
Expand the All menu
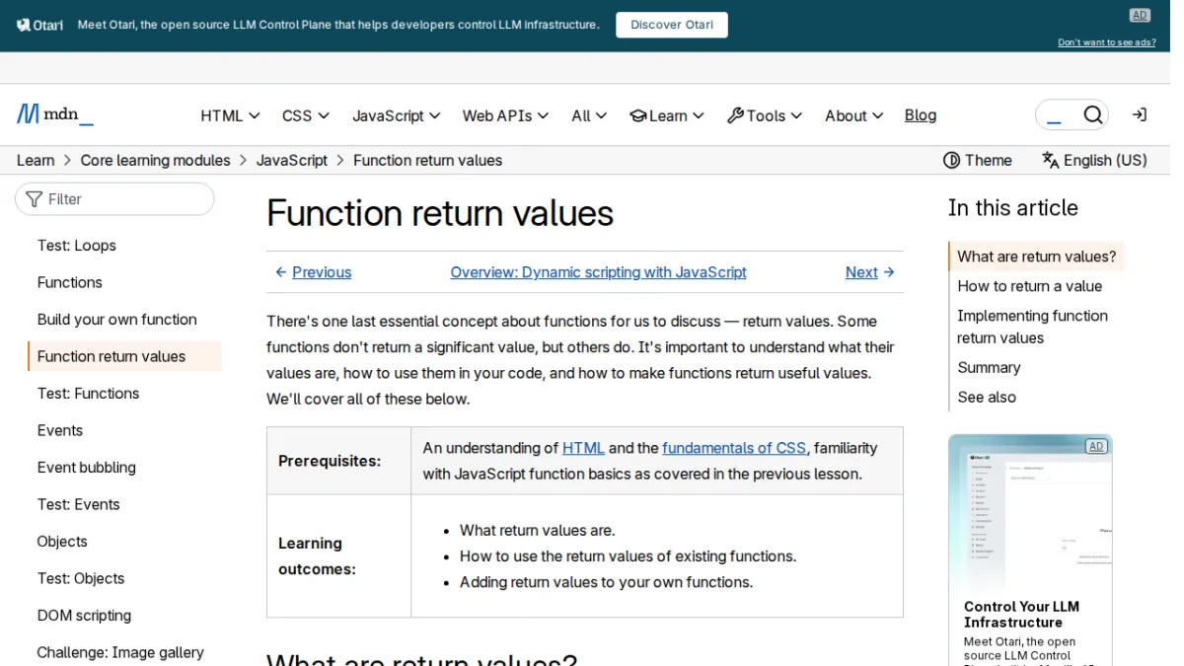tap(590, 115)
